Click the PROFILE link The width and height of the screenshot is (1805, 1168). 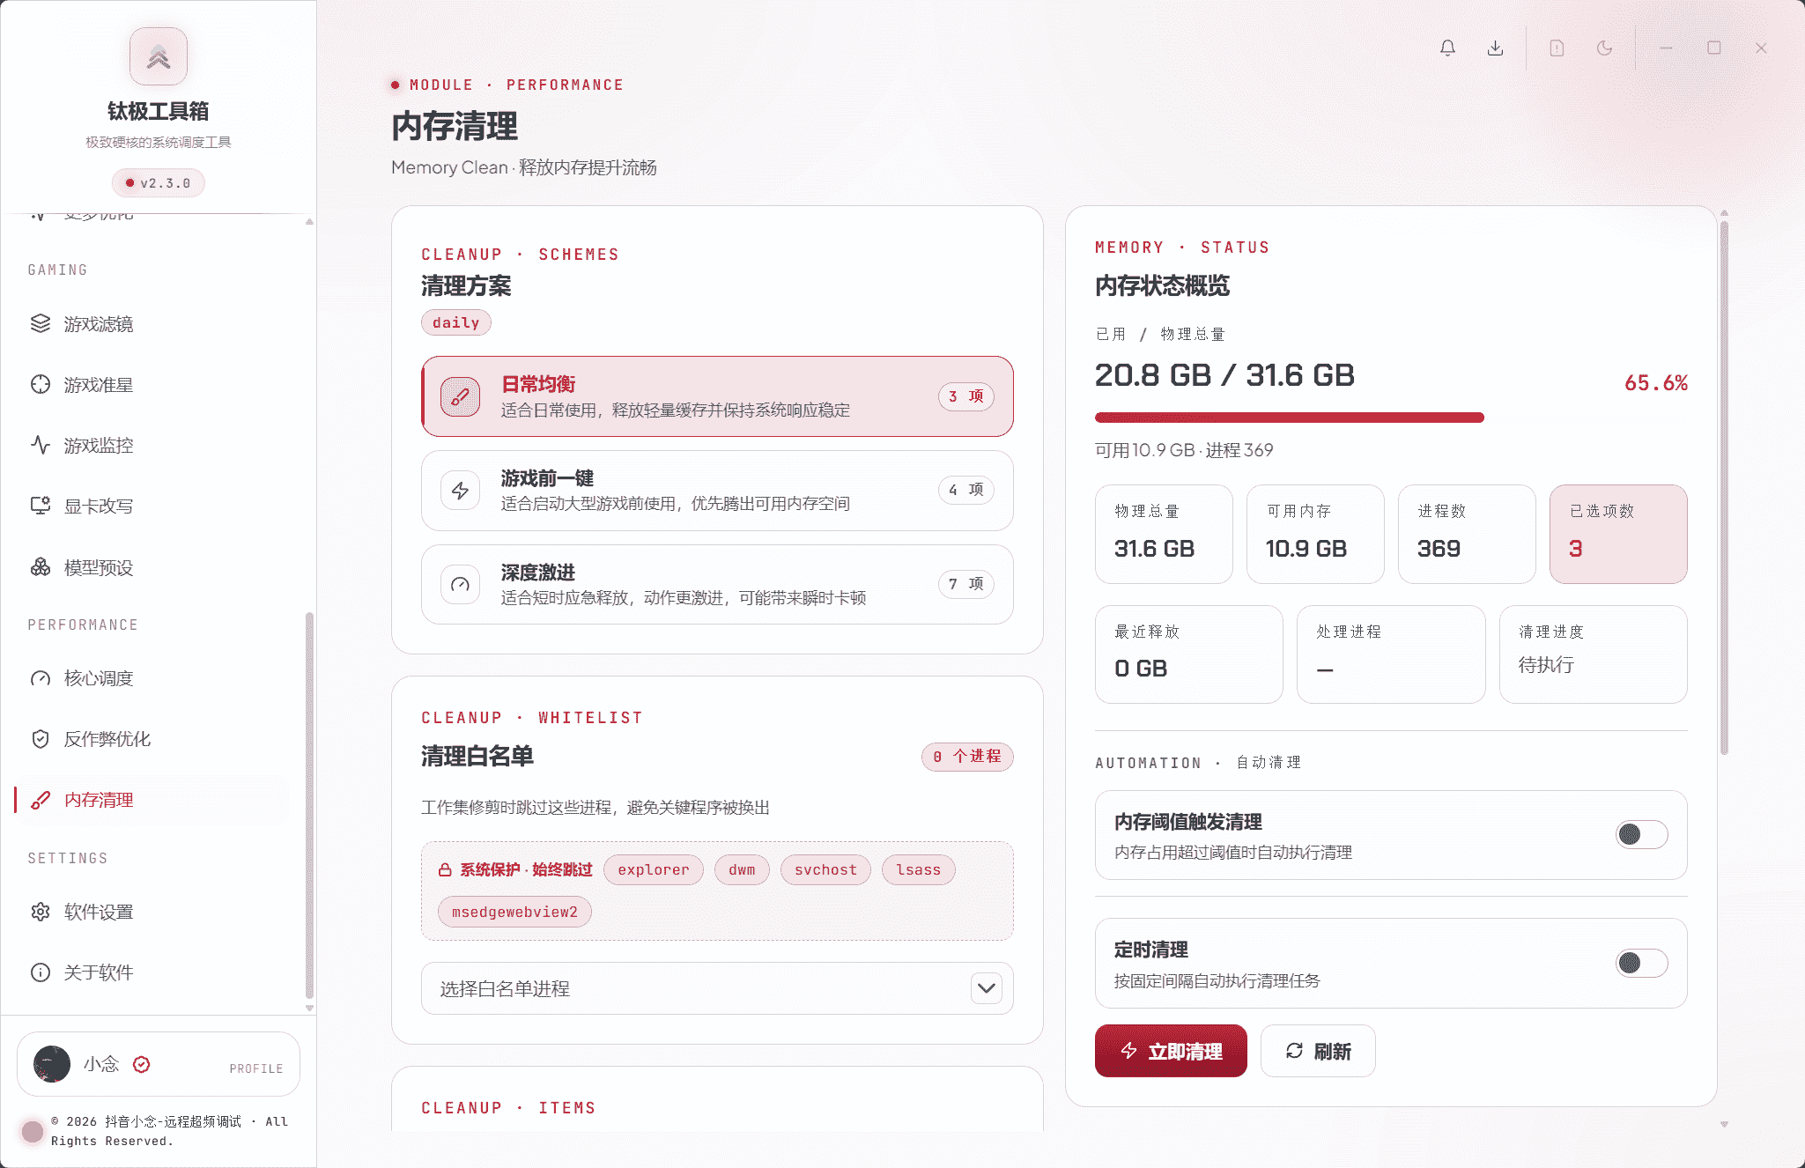[x=256, y=1068]
